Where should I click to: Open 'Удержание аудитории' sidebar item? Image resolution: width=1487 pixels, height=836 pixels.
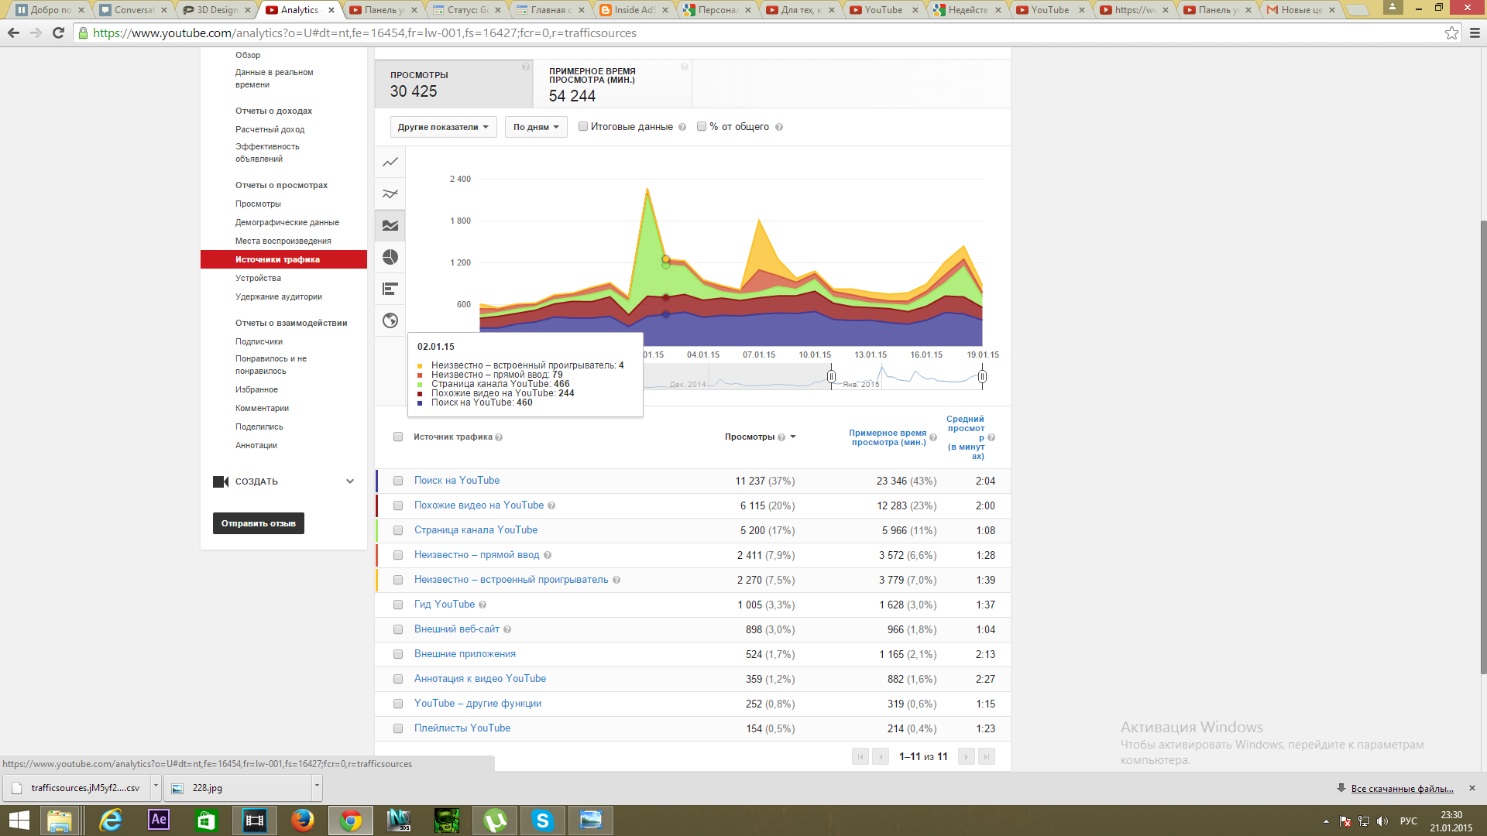(x=279, y=296)
